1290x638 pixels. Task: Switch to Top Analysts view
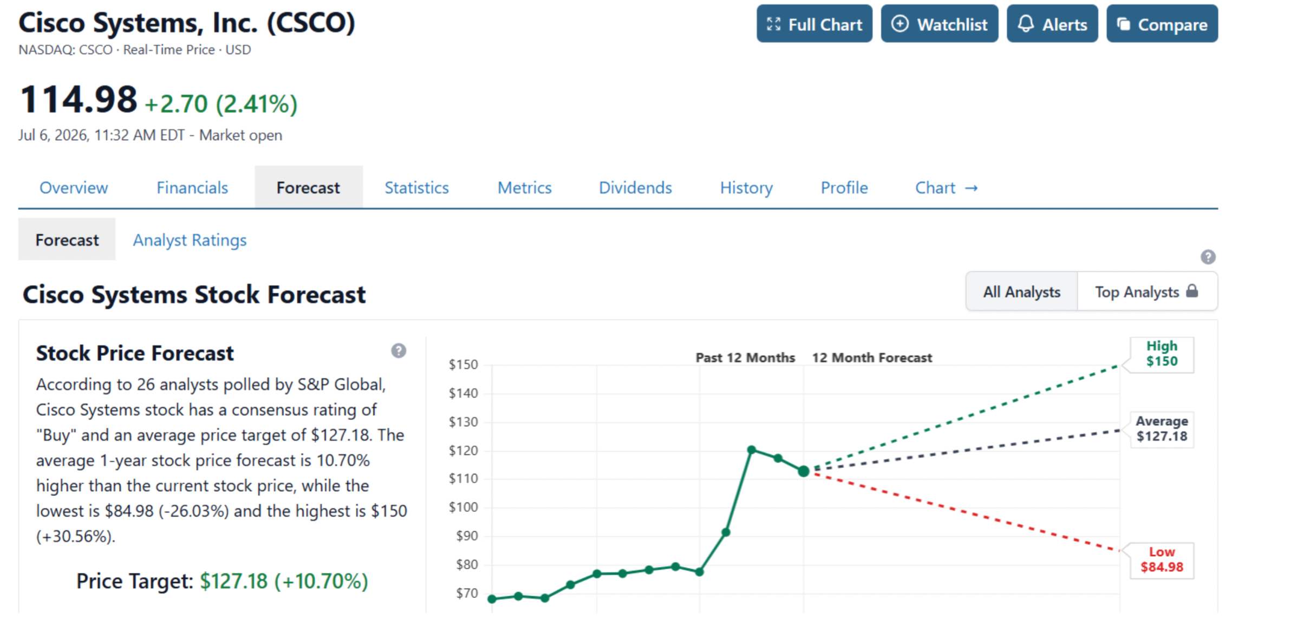click(x=1147, y=291)
